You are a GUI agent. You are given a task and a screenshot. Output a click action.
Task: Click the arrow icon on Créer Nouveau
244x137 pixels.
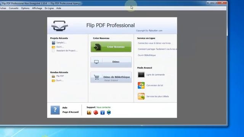pyautogui.click(x=97, y=47)
